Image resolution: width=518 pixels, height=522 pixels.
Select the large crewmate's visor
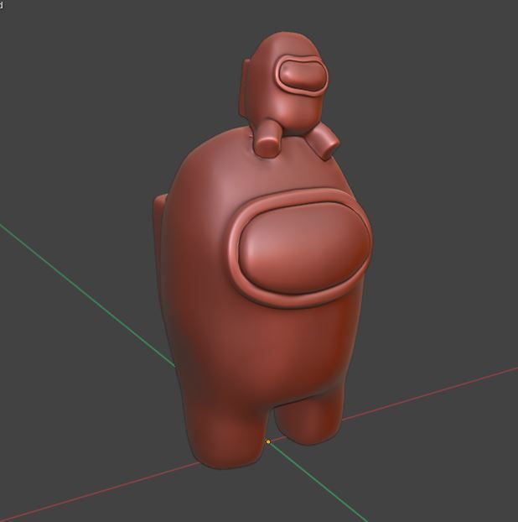(x=304, y=248)
